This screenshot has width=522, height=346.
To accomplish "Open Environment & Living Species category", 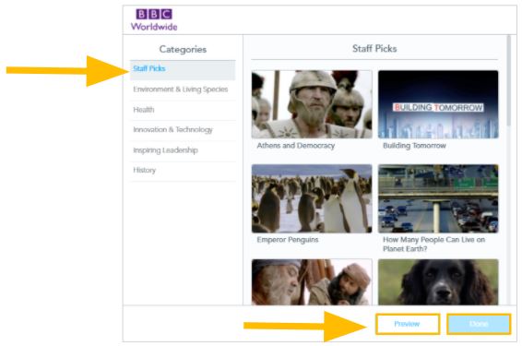I will tap(183, 89).
